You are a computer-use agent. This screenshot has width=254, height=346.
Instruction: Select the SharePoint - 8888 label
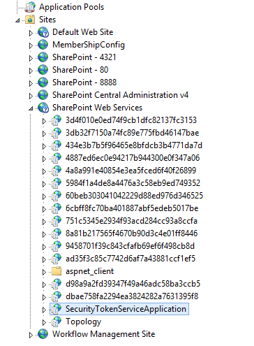point(84,82)
